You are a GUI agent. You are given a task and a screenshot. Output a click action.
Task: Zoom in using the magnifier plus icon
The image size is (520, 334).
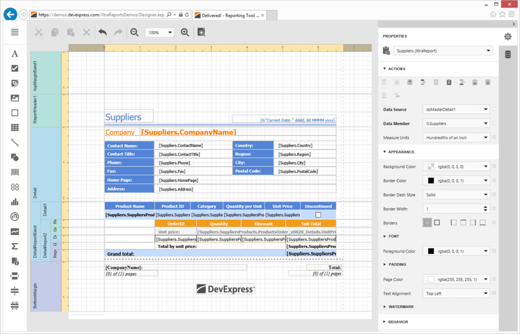185,32
